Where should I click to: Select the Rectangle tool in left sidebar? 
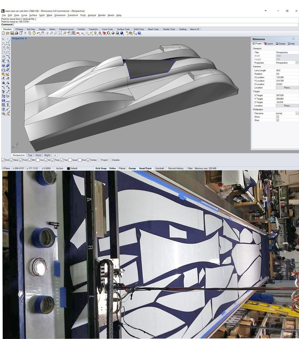pos(8,53)
